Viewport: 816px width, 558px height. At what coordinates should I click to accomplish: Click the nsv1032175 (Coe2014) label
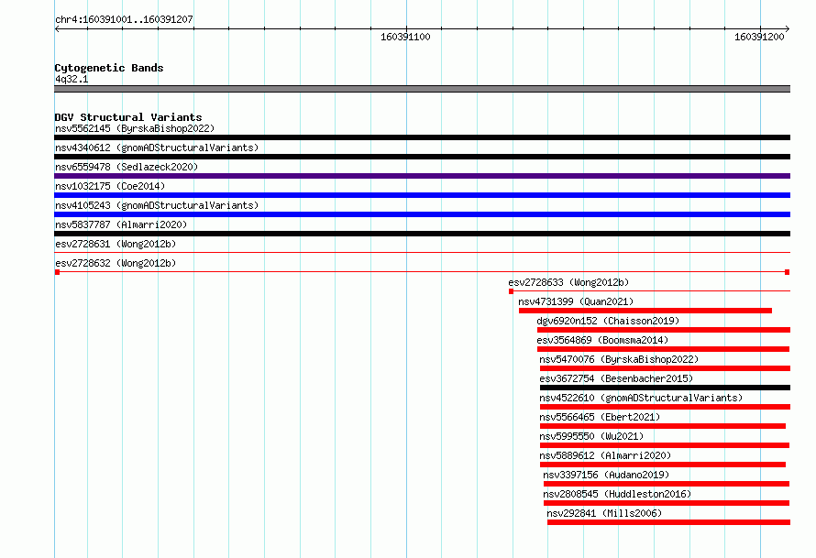tap(110, 186)
